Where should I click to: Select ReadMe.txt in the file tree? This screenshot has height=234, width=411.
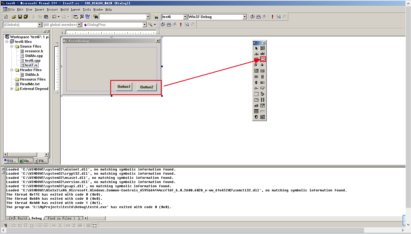pyautogui.click(x=30, y=84)
